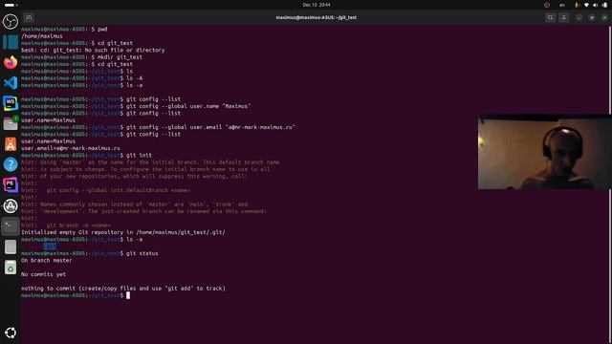This screenshot has height=344, width=612.
Task: Click 'No such file or directory' error line
Action: [x=93, y=51]
